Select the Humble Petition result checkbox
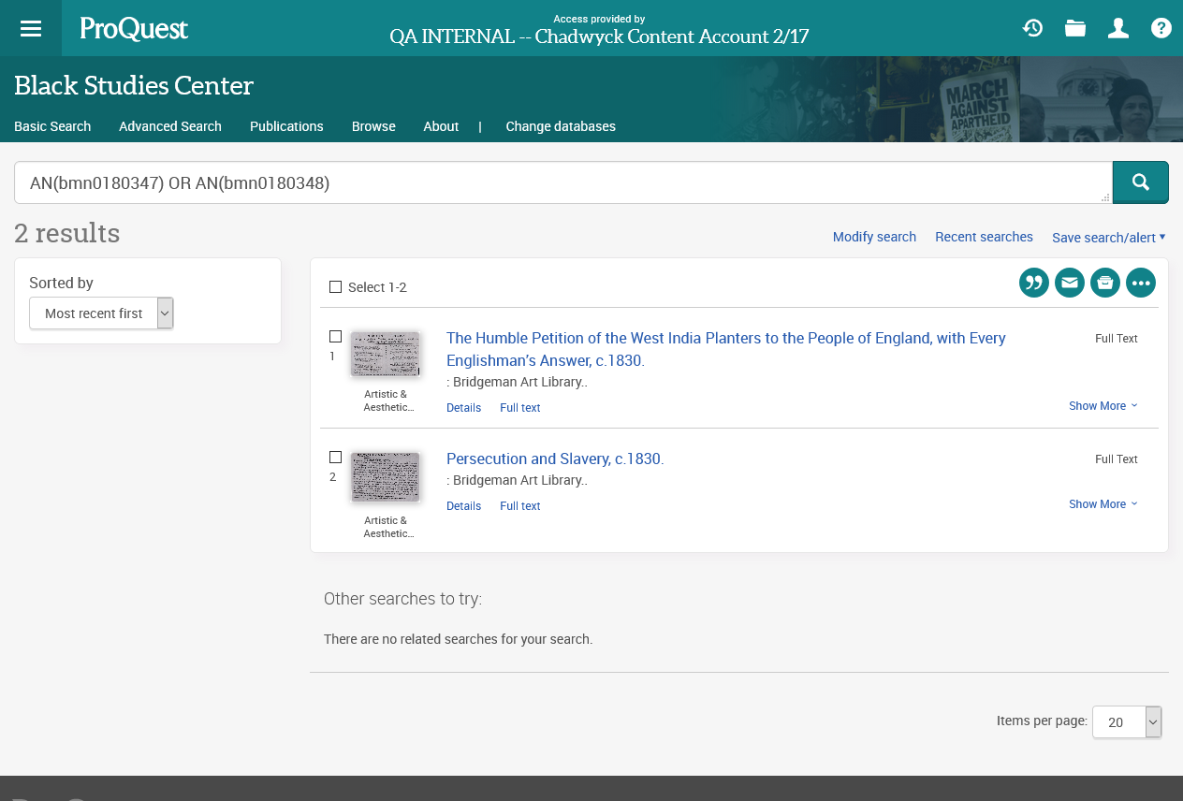 coord(335,337)
